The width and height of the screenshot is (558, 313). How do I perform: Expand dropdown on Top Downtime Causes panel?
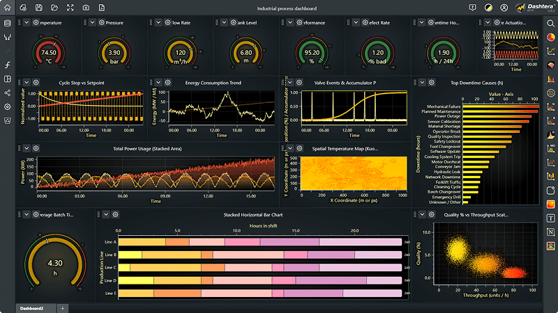[421, 82]
